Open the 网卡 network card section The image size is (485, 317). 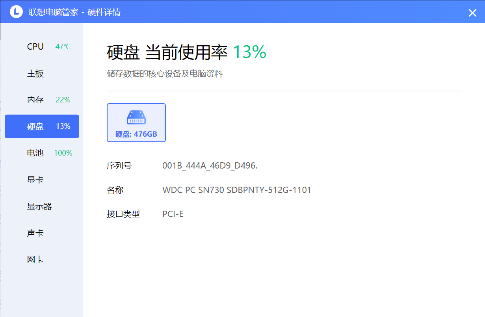tap(42, 260)
